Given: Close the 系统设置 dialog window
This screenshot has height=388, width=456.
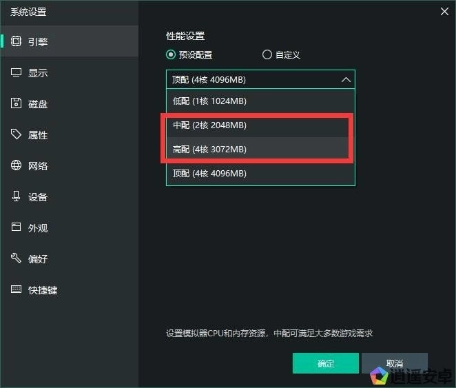Looking at the screenshot, I should click(444, 10).
